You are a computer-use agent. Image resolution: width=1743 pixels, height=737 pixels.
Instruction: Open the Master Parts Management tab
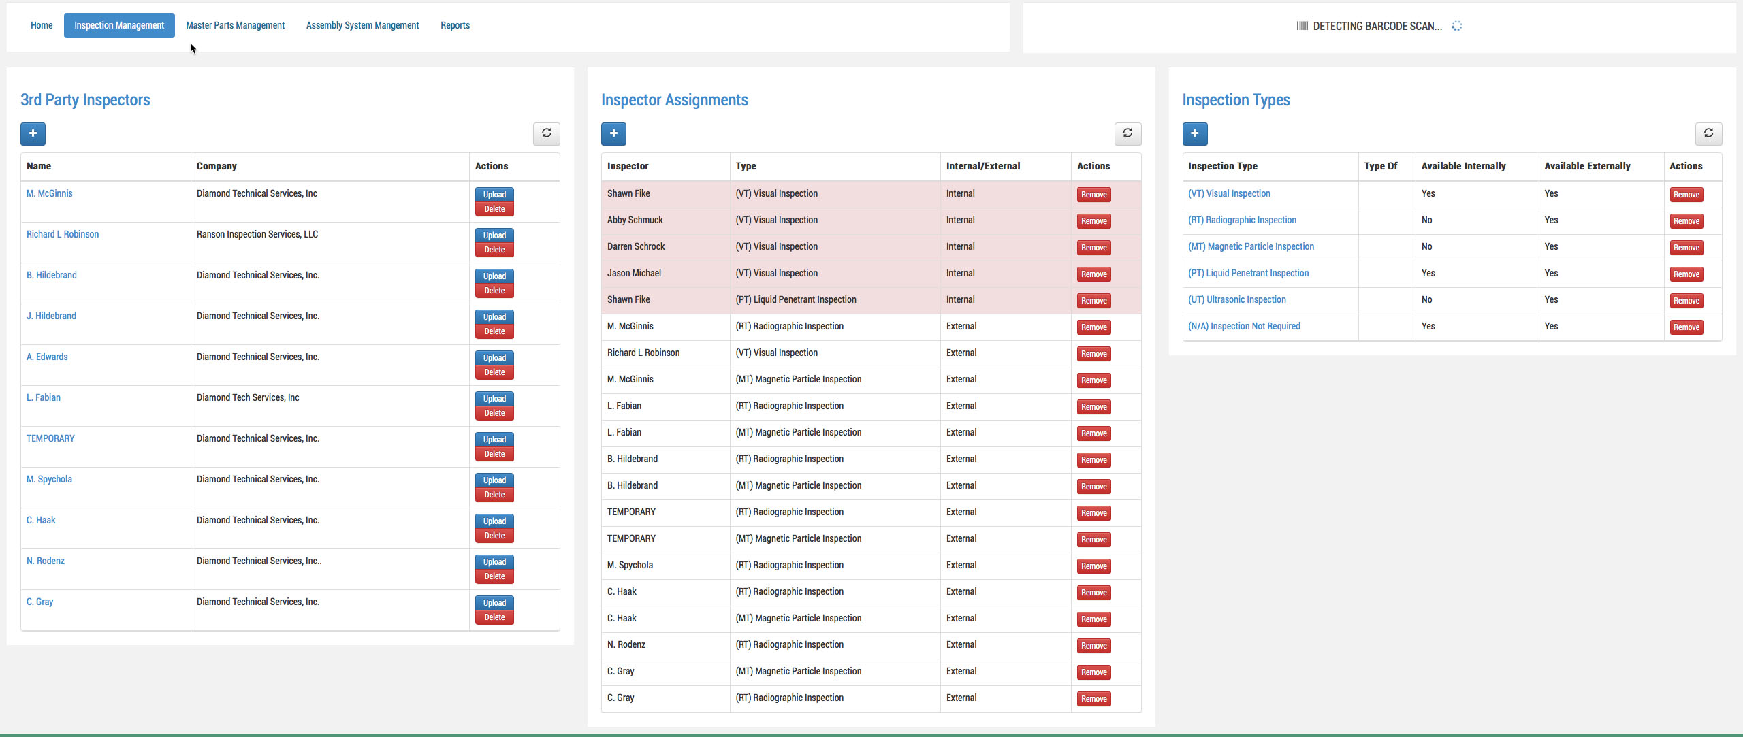(x=236, y=25)
